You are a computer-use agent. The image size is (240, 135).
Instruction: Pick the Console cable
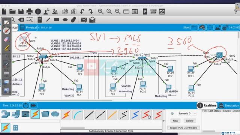pyautogui.click(x=78, y=115)
